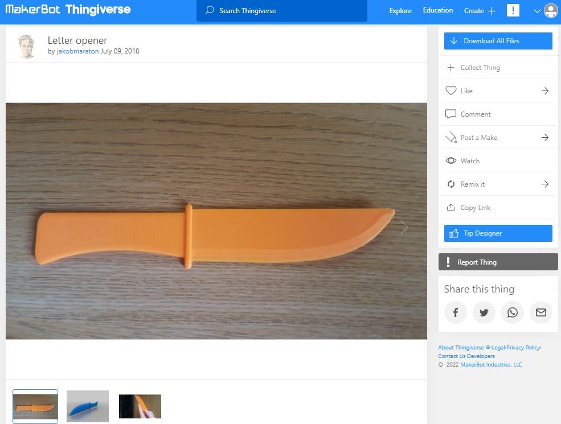Share this thing by email
The height and width of the screenshot is (424, 561).
coord(540,312)
